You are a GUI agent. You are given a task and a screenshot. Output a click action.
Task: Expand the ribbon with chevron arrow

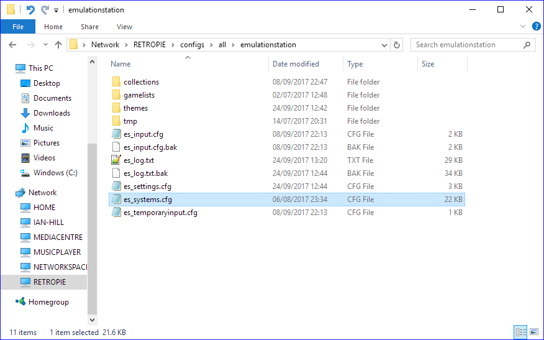(523, 27)
